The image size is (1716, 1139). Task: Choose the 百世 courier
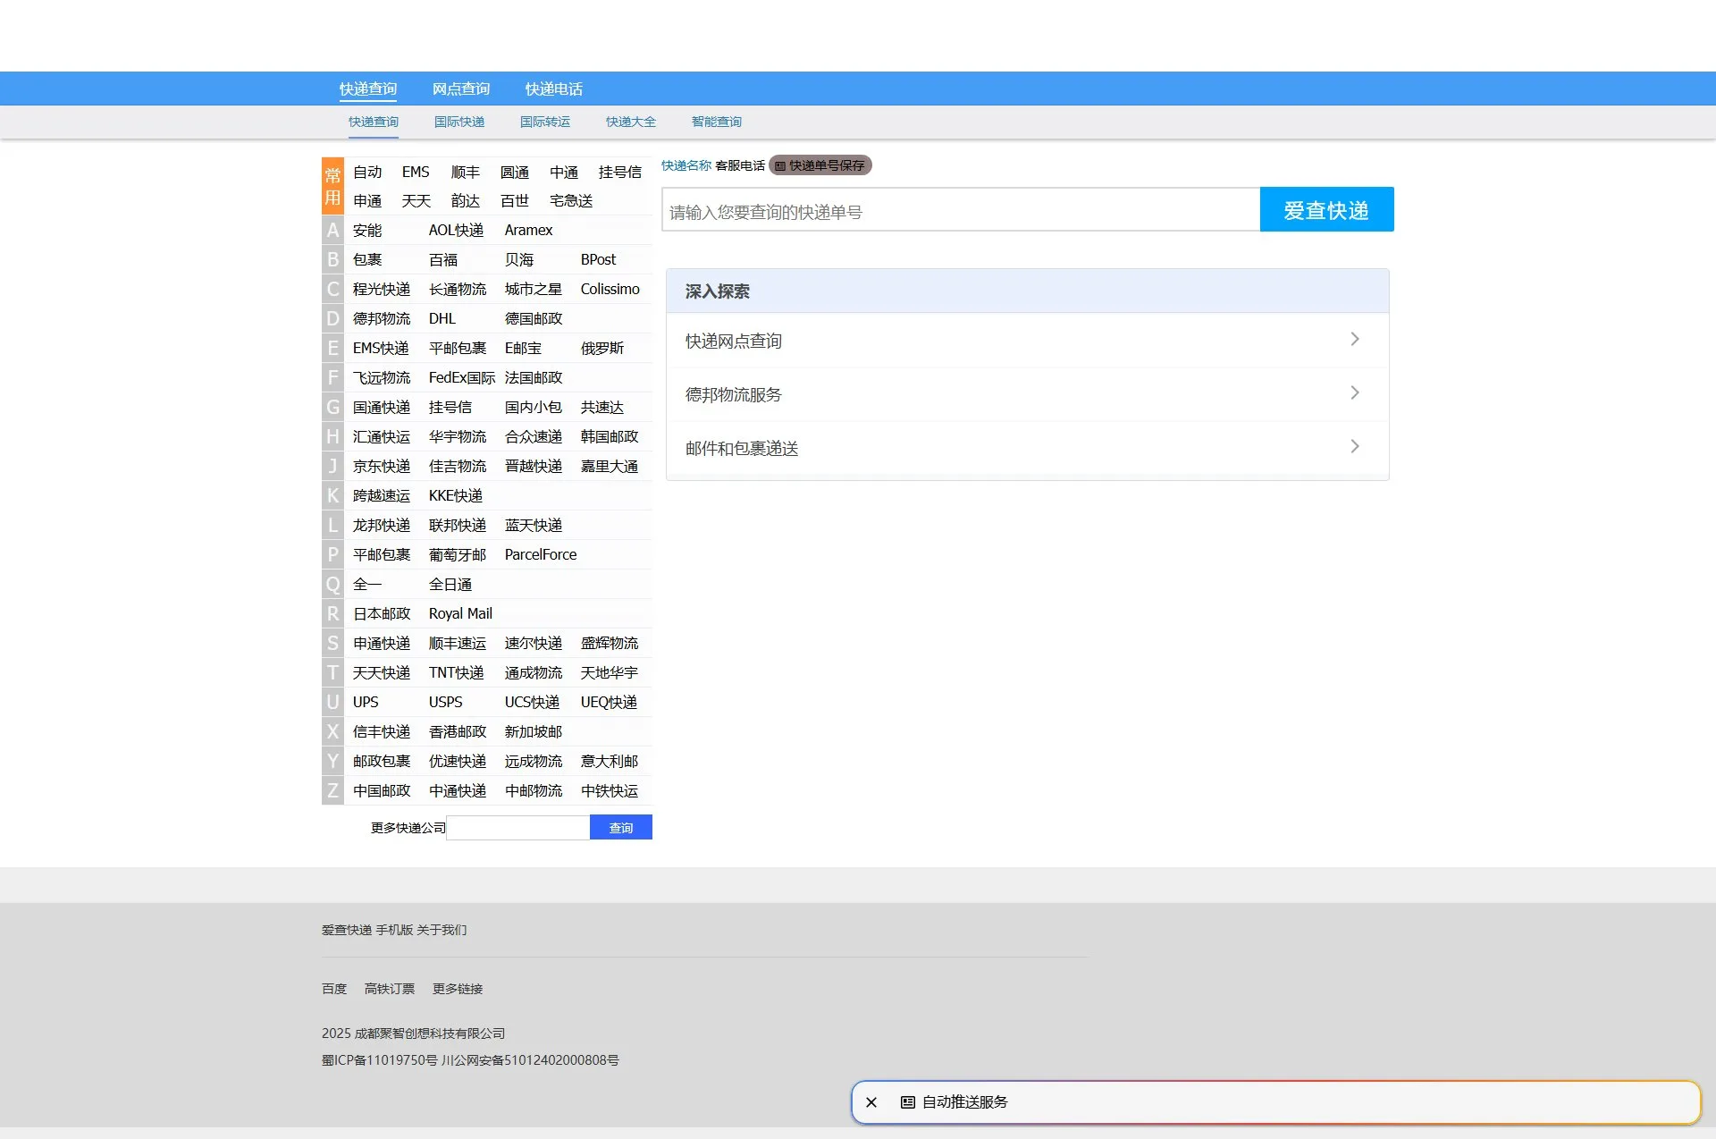click(x=515, y=201)
